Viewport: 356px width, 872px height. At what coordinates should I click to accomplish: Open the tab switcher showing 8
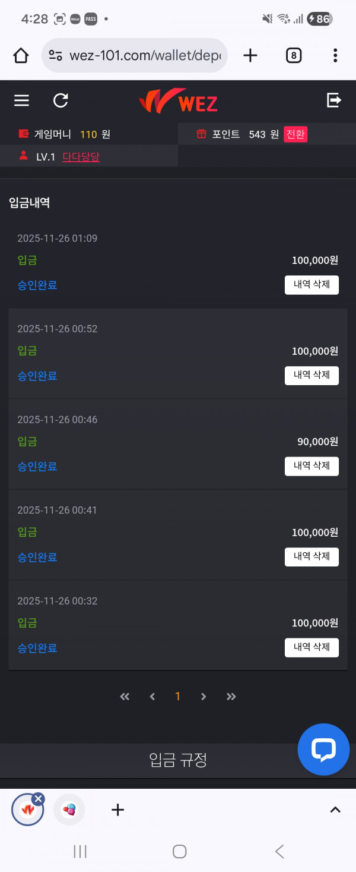293,56
